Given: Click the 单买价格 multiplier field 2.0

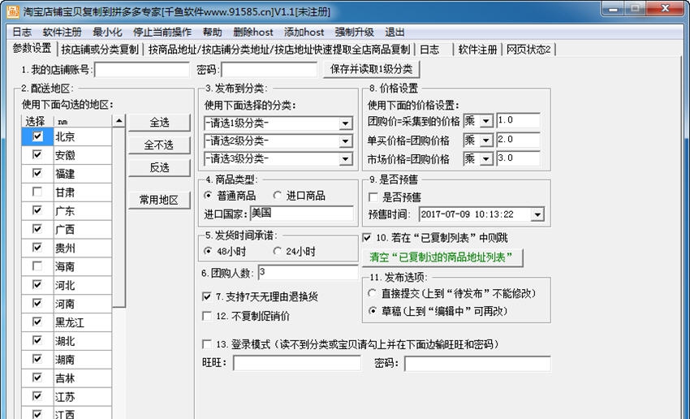Looking at the screenshot, I should coord(518,140).
